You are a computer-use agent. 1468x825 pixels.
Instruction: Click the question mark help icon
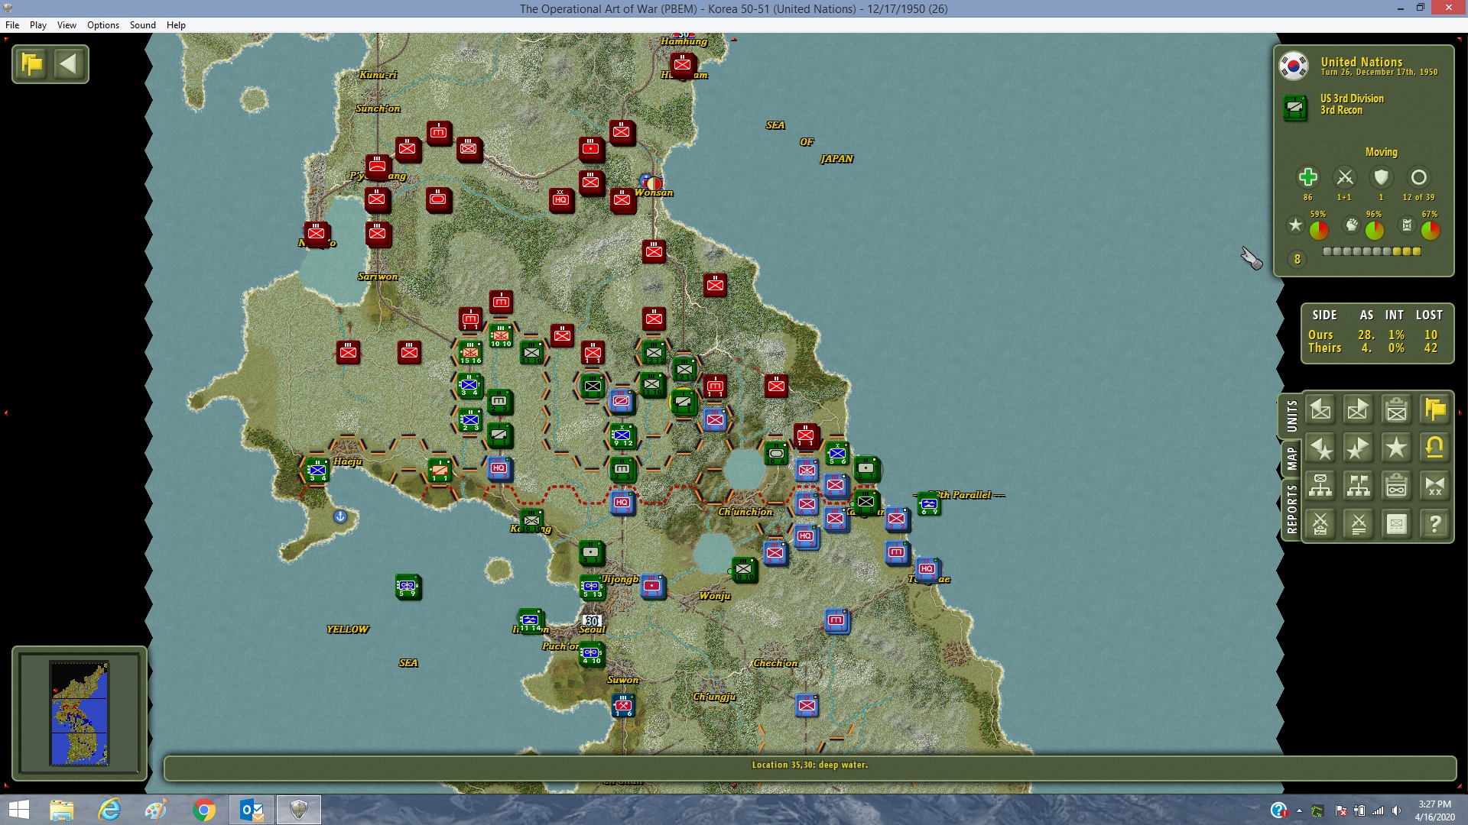(x=1435, y=524)
